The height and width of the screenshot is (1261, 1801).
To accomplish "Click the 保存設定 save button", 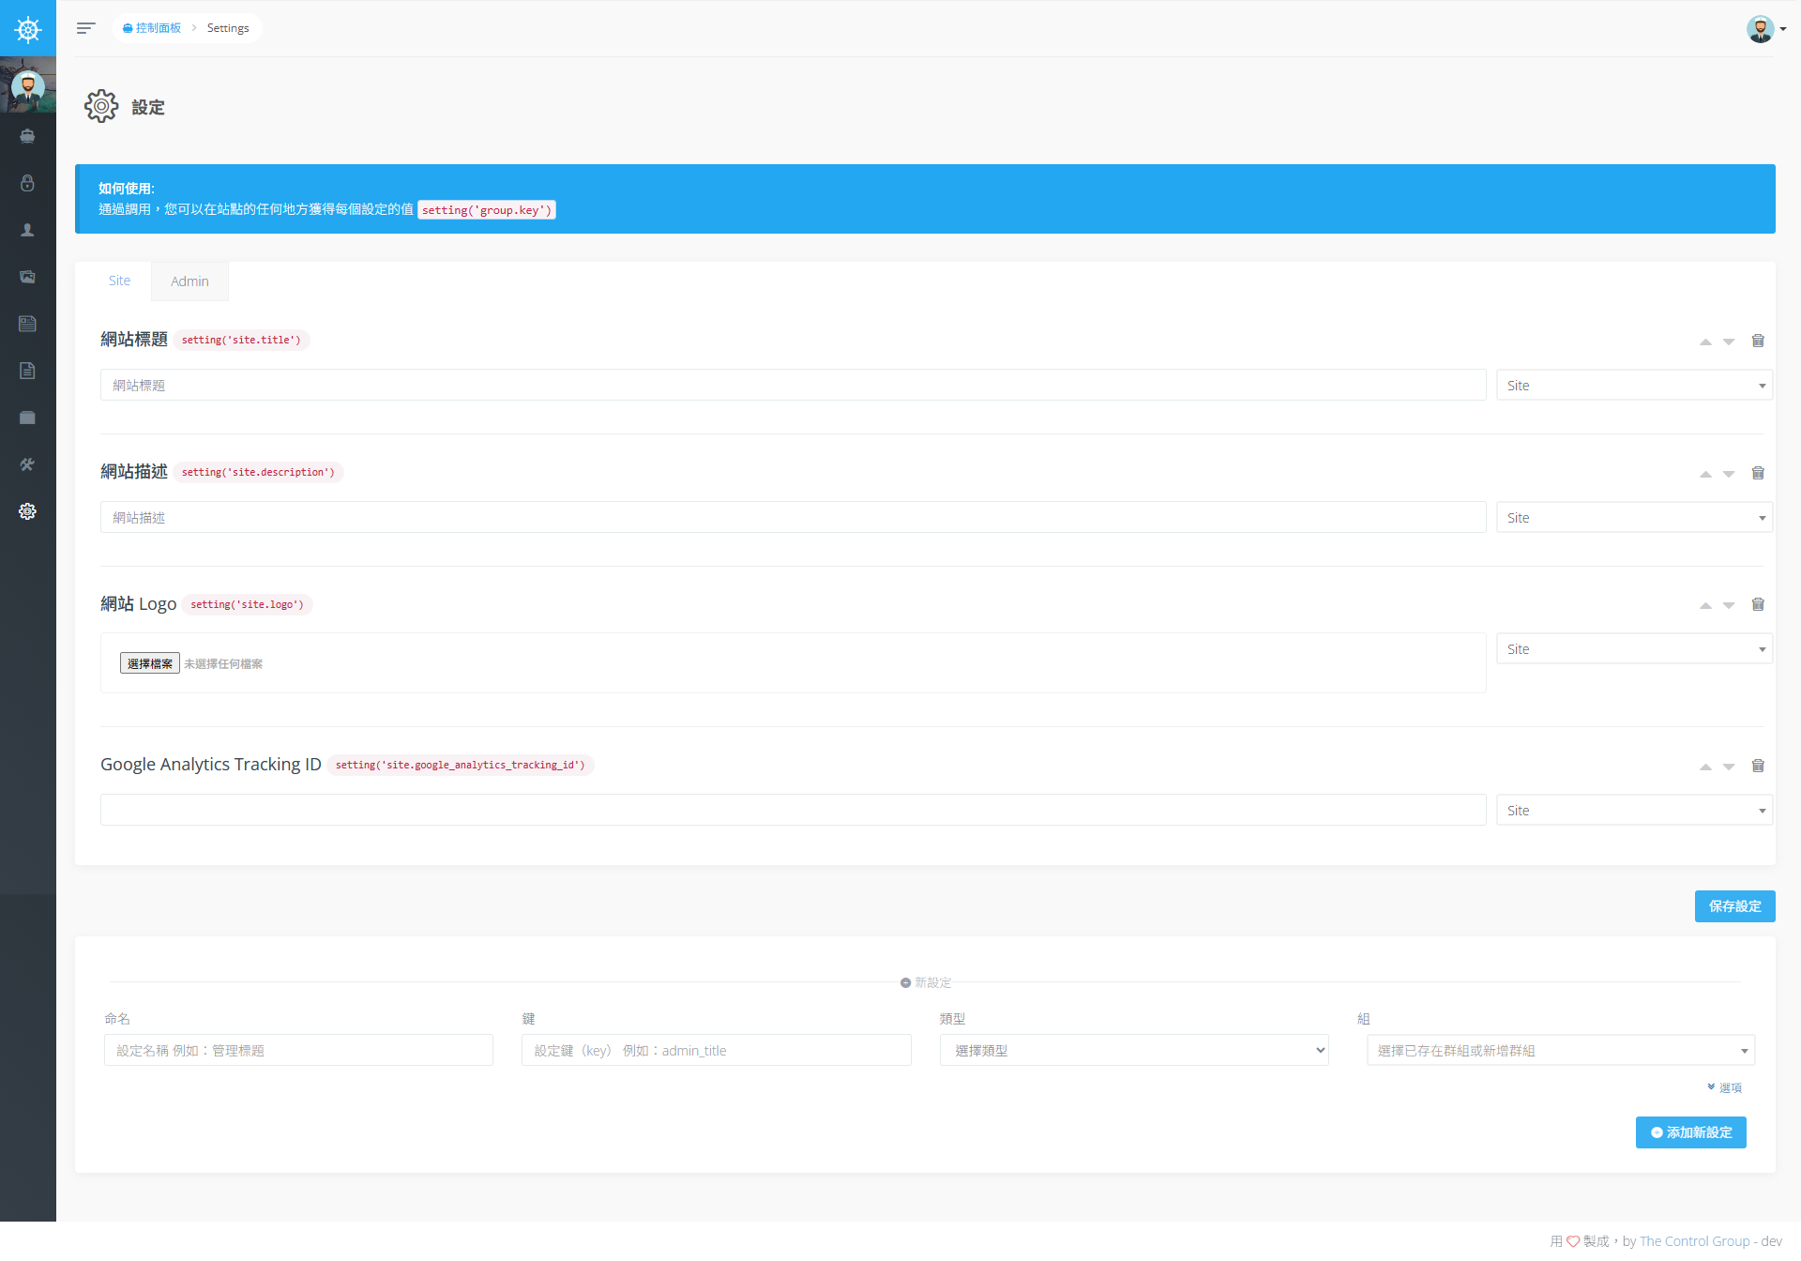I will pos(1733,906).
